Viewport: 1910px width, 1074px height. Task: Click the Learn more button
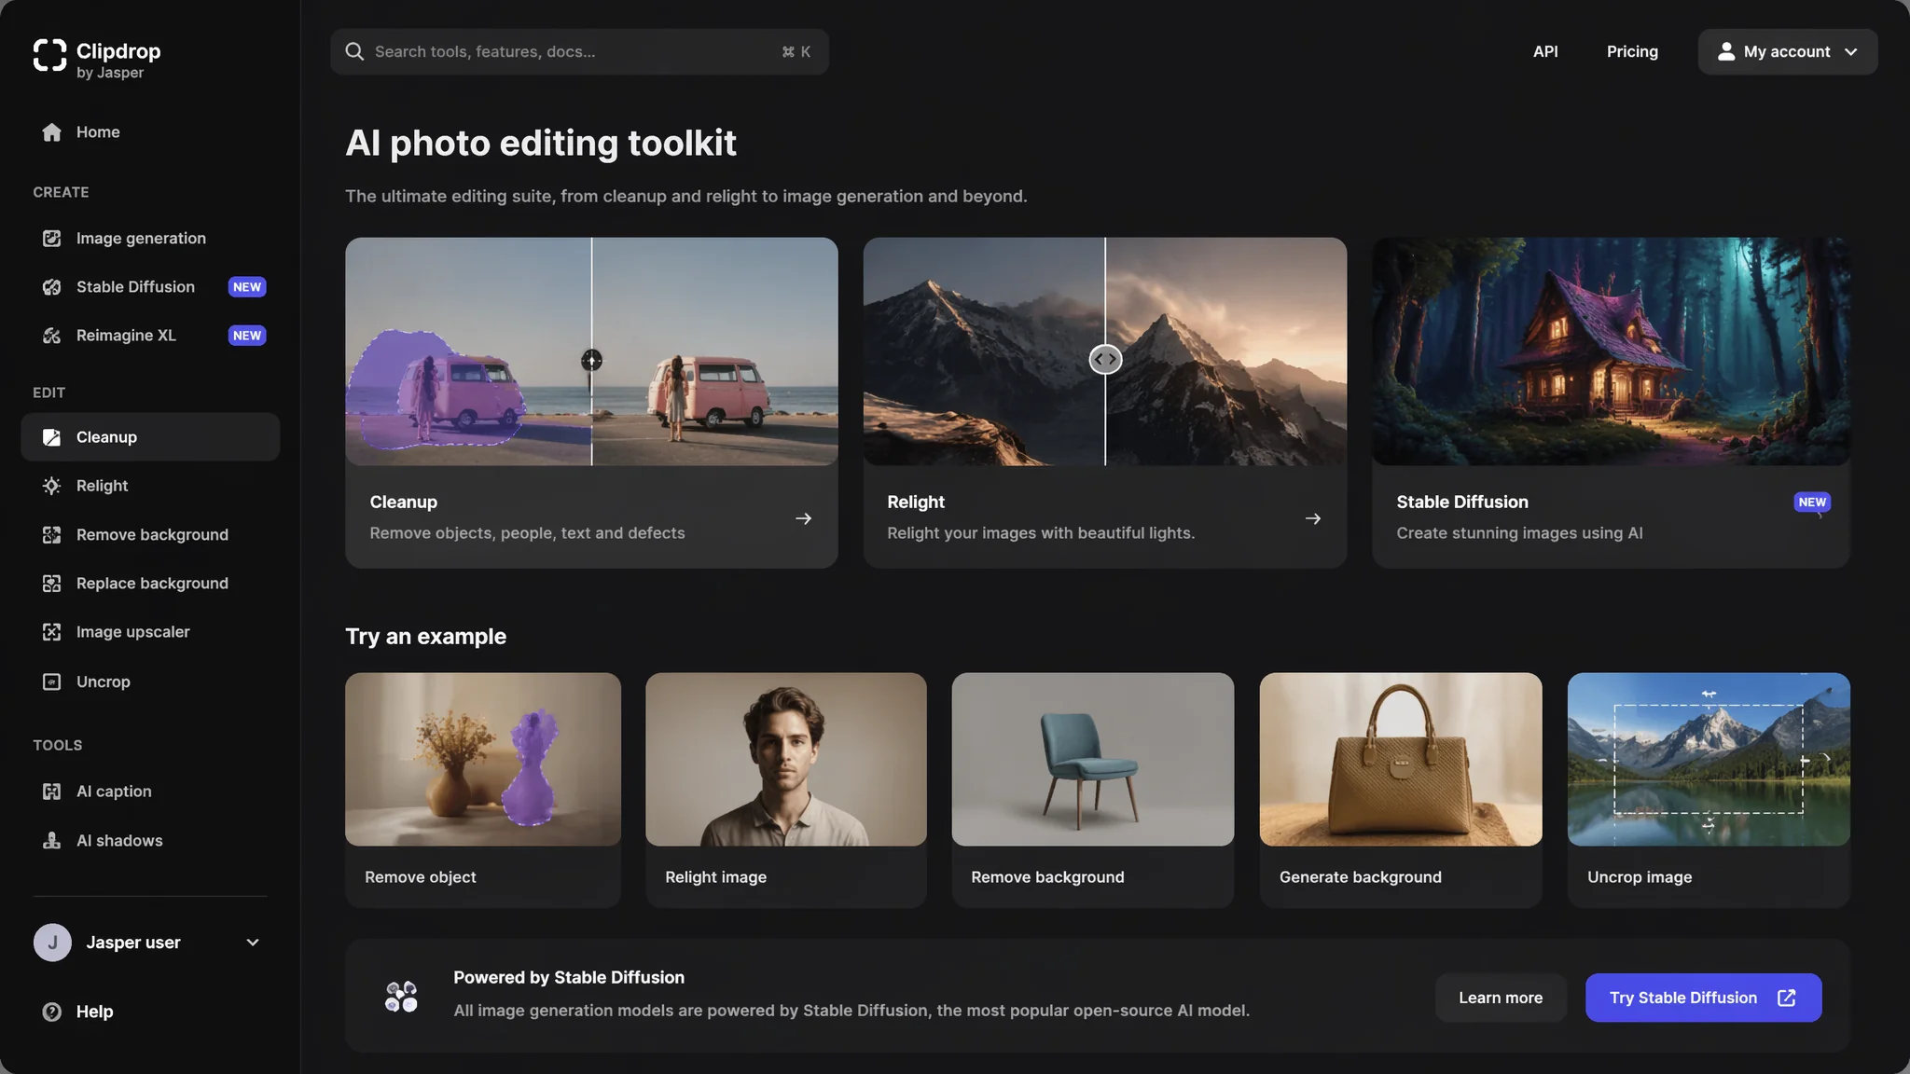(1501, 998)
